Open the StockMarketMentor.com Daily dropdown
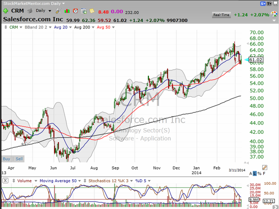The width and height of the screenshot is (279, 209). [x=63, y=3]
